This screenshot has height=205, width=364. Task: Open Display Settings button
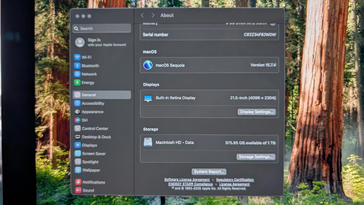tap(257, 112)
